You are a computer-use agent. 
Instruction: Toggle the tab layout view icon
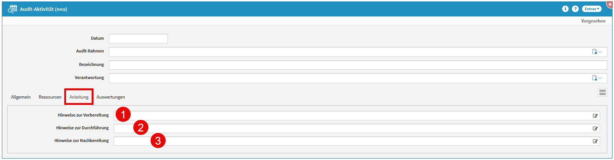click(602, 93)
